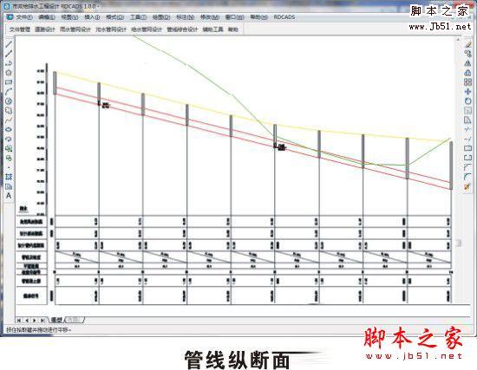Open the 格式(O) menu
Image resolution: width=477 pixels, height=370 pixels.
(x=114, y=17)
